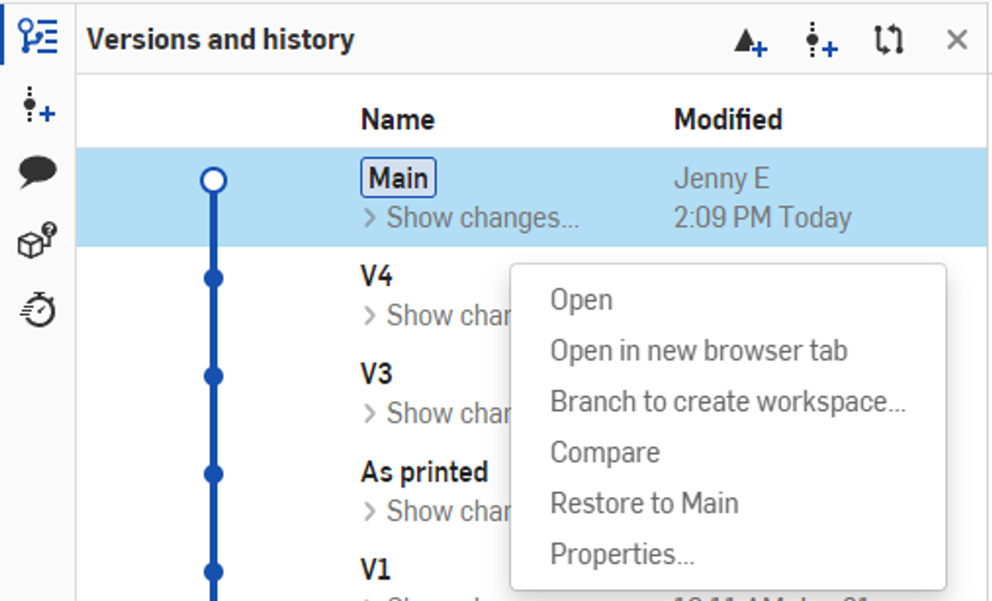The height and width of the screenshot is (601, 992).
Task: Open the performance stopwatch icon
Action: tap(38, 309)
